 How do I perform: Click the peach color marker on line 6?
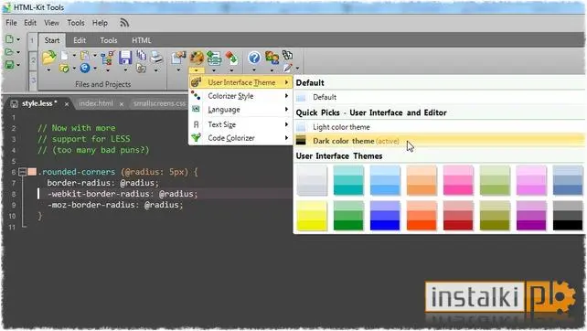[32, 172]
